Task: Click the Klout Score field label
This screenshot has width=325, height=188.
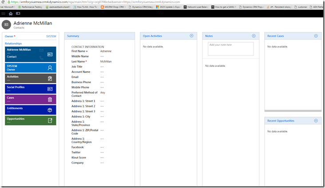Action: [x=79, y=158]
